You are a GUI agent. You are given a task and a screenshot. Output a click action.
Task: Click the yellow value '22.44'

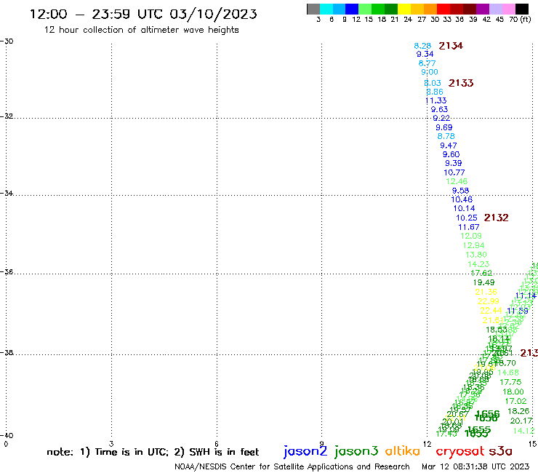pyautogui.click(x=491, y=311)
